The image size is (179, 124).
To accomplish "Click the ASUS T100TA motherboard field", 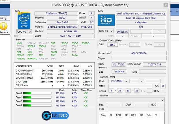I will pos(139,53).
